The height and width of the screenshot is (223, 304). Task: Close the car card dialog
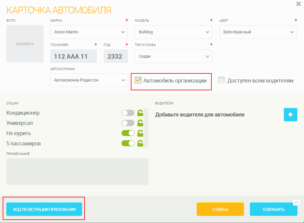pos(298,4)
